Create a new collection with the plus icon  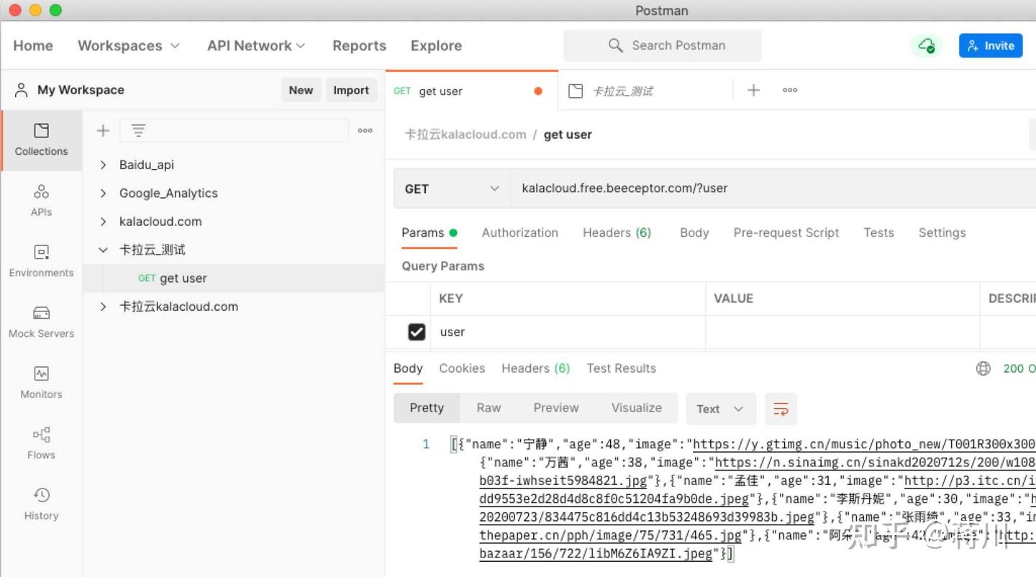tap(102, 130)
